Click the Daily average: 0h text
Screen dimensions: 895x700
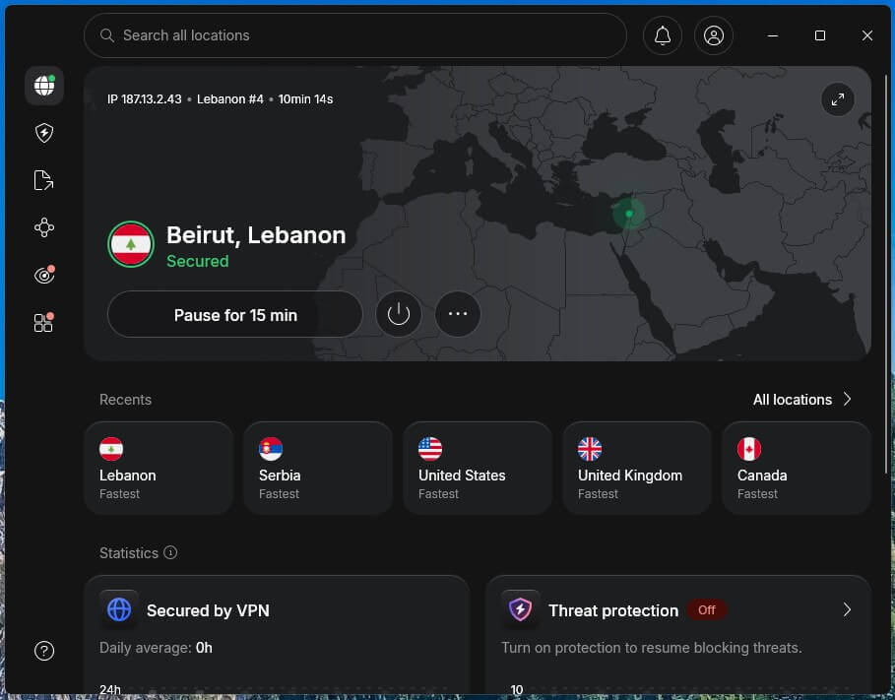(x=156, y=648)
